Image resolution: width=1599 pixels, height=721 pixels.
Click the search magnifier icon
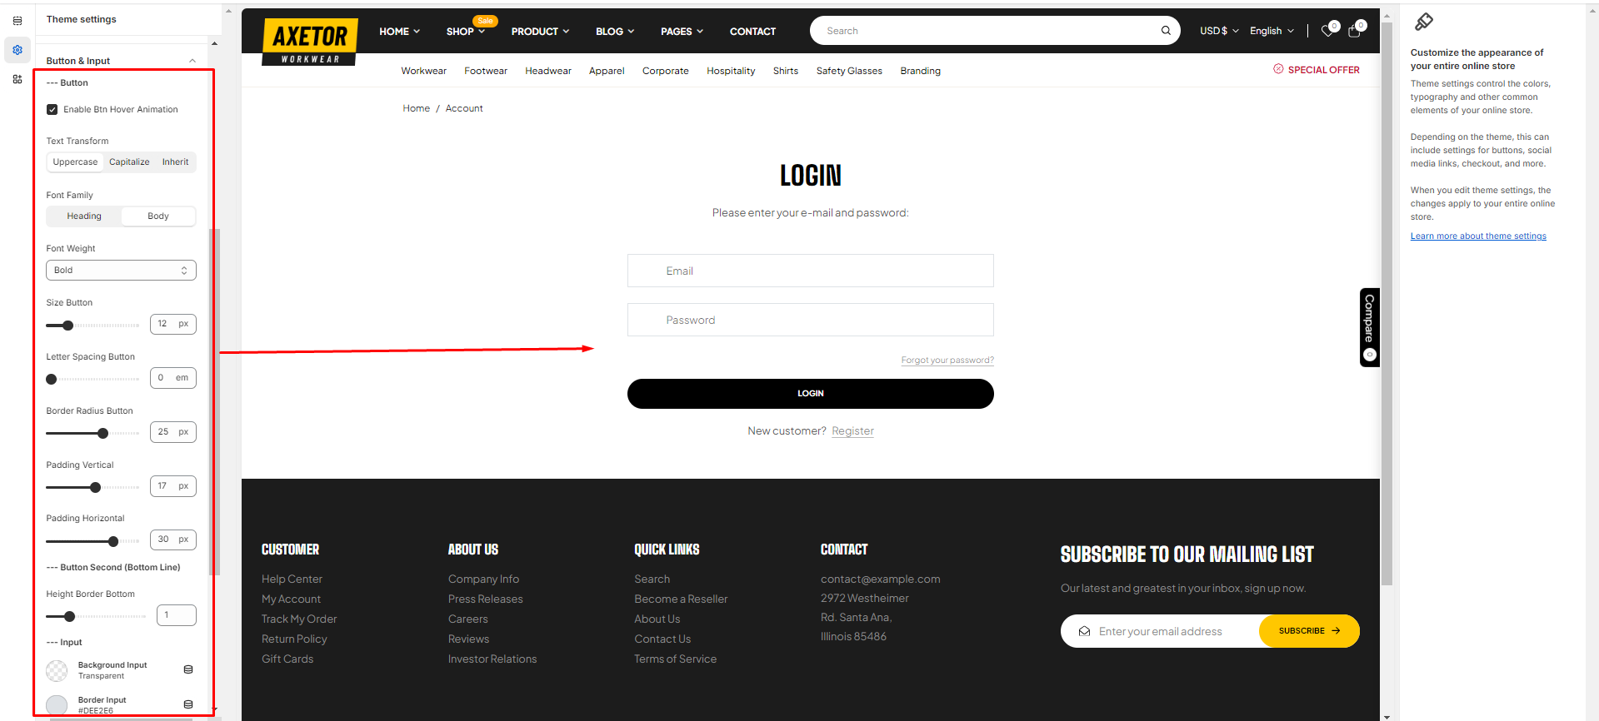1166,31
